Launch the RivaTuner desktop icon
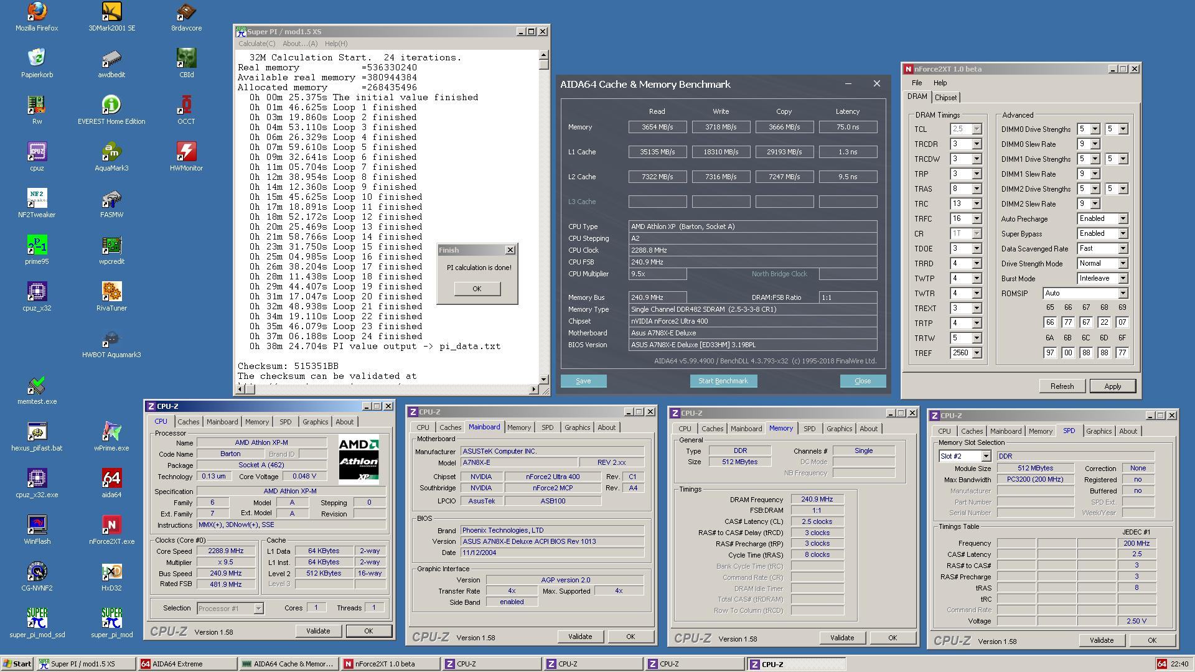 coord(111,292)
